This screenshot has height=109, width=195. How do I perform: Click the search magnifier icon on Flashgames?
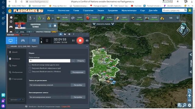pos(185,10)
